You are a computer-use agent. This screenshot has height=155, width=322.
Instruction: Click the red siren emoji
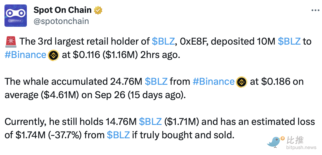coord(11,42)
